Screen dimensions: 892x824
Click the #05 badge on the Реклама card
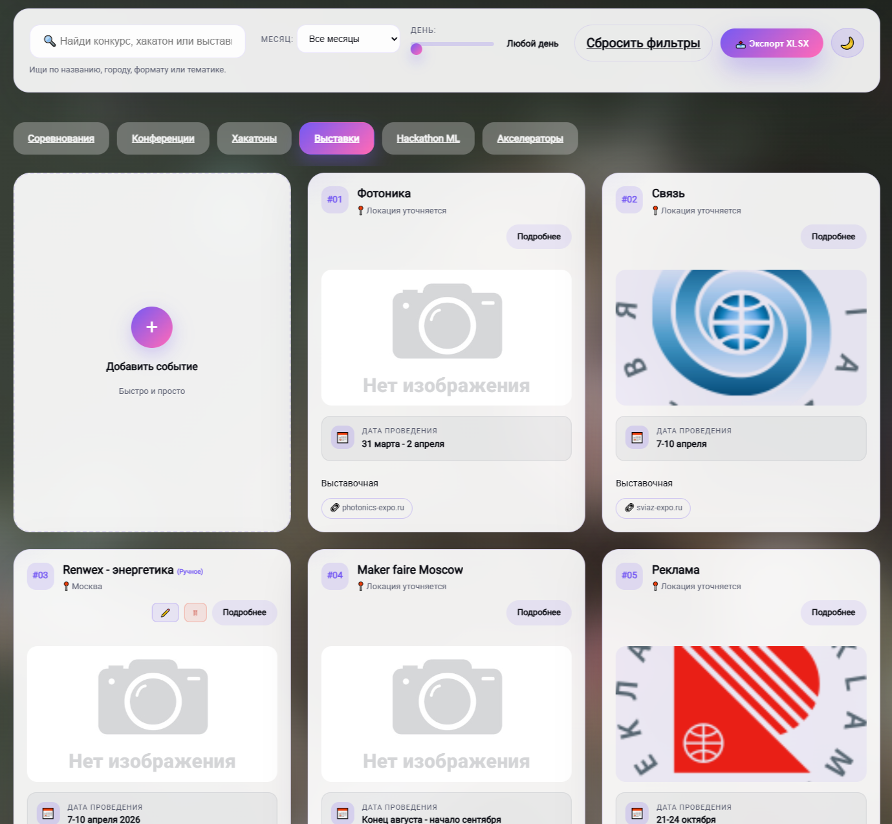tap(629, 575)
